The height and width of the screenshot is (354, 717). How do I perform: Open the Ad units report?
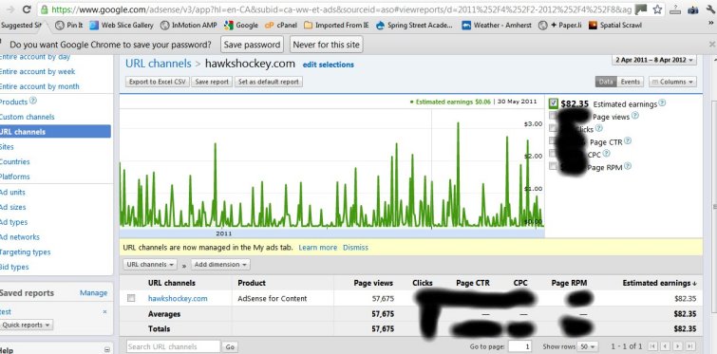[x=12, y=193]
